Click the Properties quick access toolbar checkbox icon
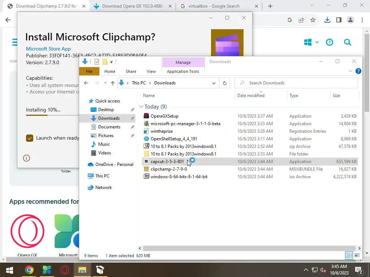 [97, 62]
